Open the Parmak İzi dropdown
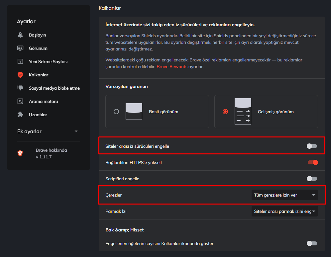This screenshot has height=257, width=331. [x=284, y=211]
